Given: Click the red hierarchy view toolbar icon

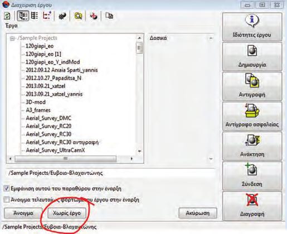Looking at the screenshot, I should coord(47,16).
